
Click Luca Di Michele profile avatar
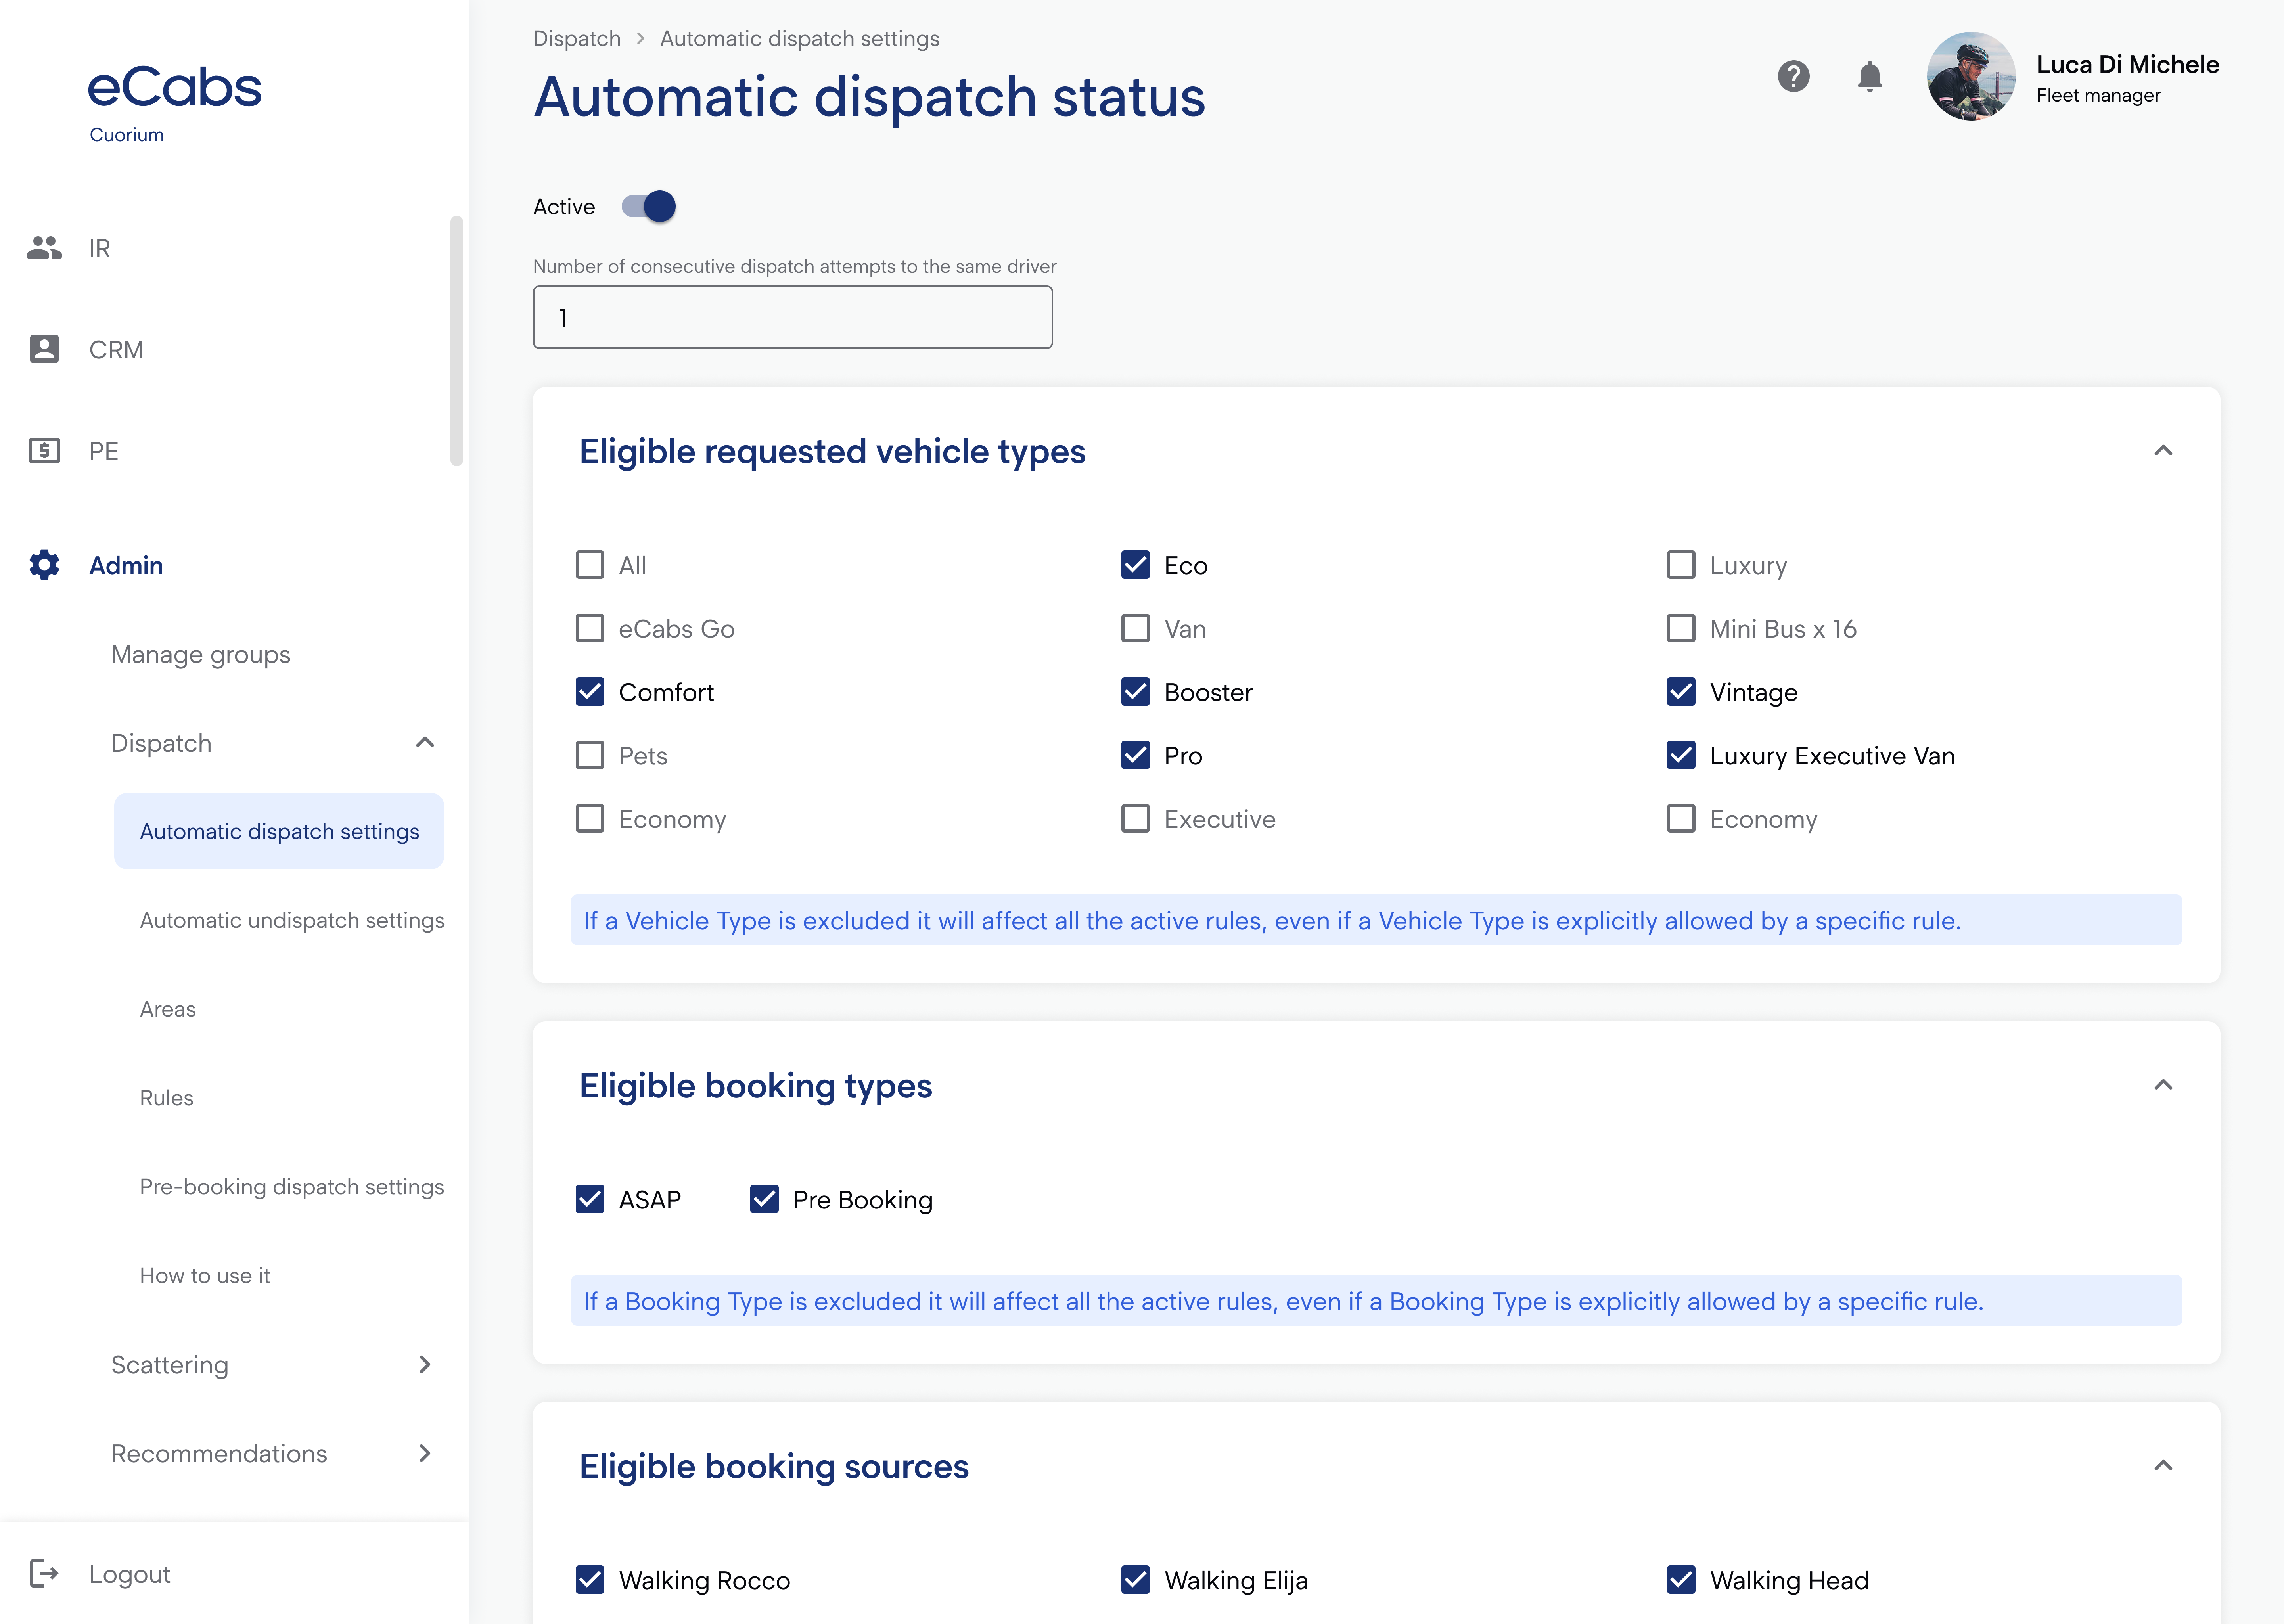coord(1971,76)
